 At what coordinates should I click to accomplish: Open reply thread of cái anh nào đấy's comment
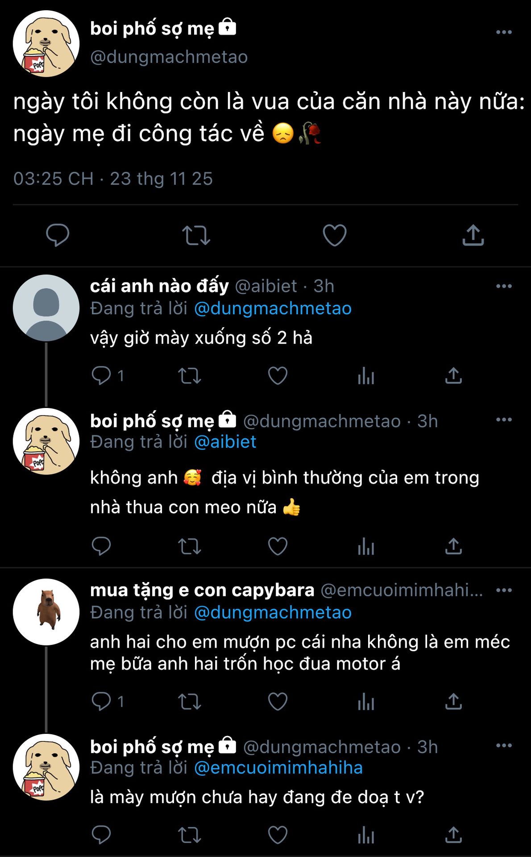tap(102, 376)
